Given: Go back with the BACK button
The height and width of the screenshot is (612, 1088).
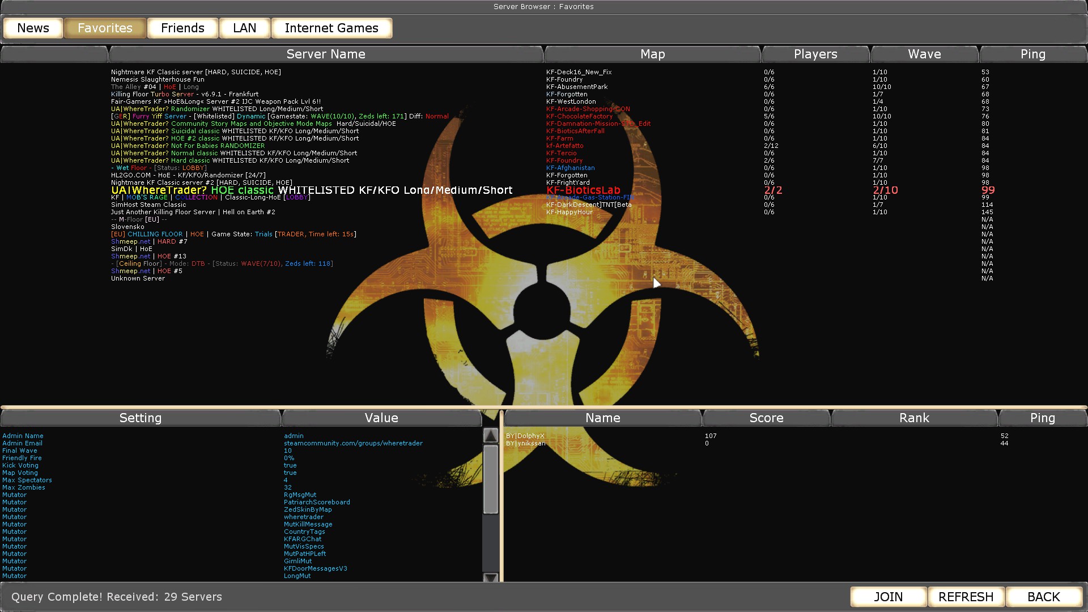Looking at the screenshot, I should tap(1044, 597).
